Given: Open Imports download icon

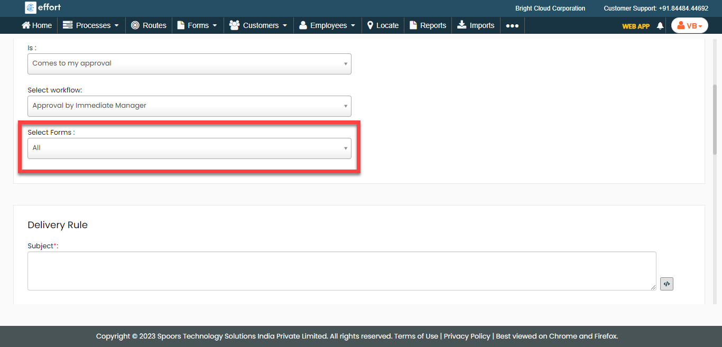Looking at the screenshot, I should tap(461, 25).
